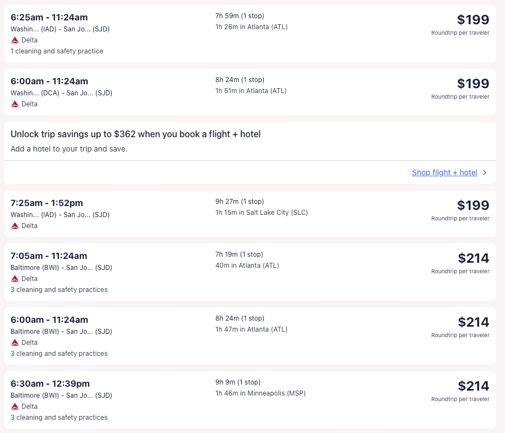Viewport: 505px width, 433px height.
Task: Click Delta logo on 7:25am Salt Lake flight
Action: point(15,226)
